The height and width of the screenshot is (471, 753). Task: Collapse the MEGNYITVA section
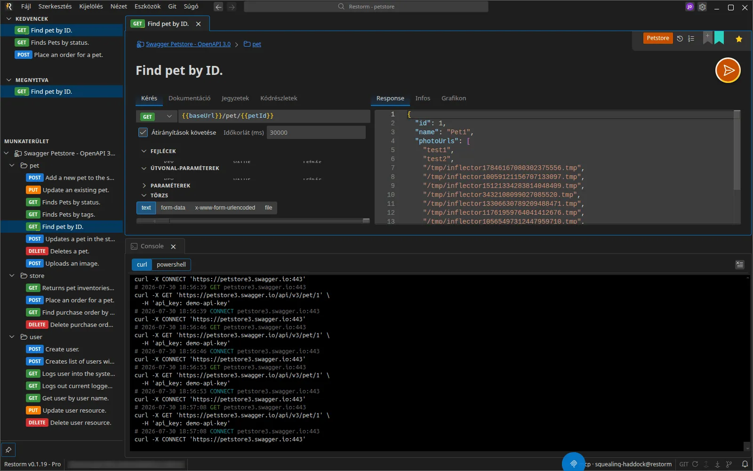[x=8, y=80]
